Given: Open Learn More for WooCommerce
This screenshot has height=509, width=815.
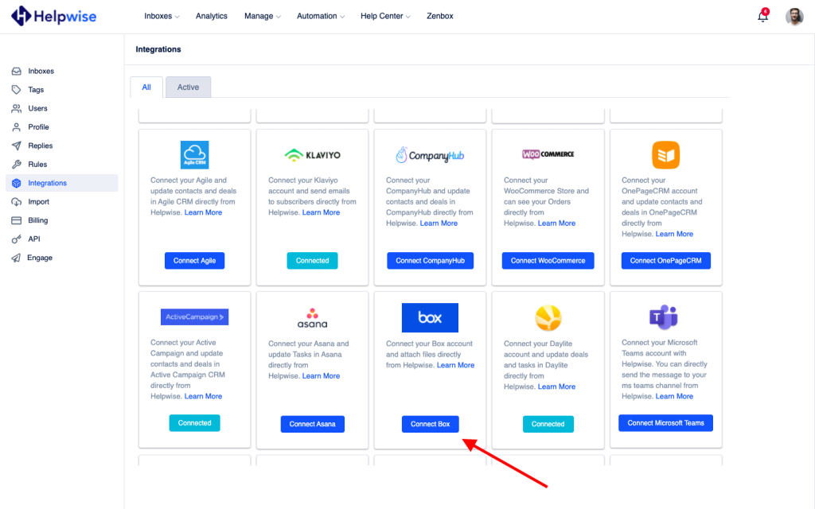Looking at the screenshot, I should coord(556,223).
